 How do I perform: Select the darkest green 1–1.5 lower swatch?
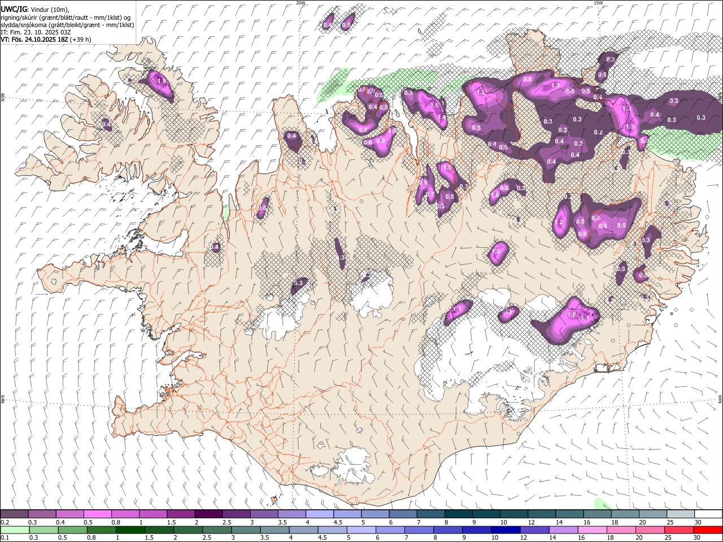tap(129, 530)
